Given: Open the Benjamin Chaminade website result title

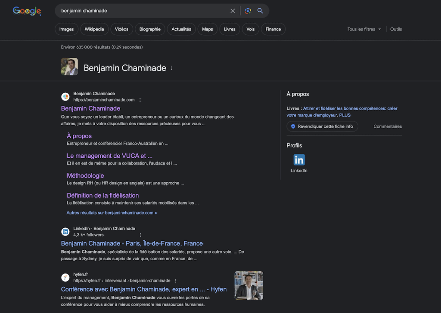Looking at the screenshot, I should (x=90, y=109).
